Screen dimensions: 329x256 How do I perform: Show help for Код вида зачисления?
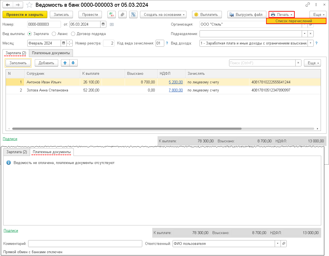coord(167,43)
